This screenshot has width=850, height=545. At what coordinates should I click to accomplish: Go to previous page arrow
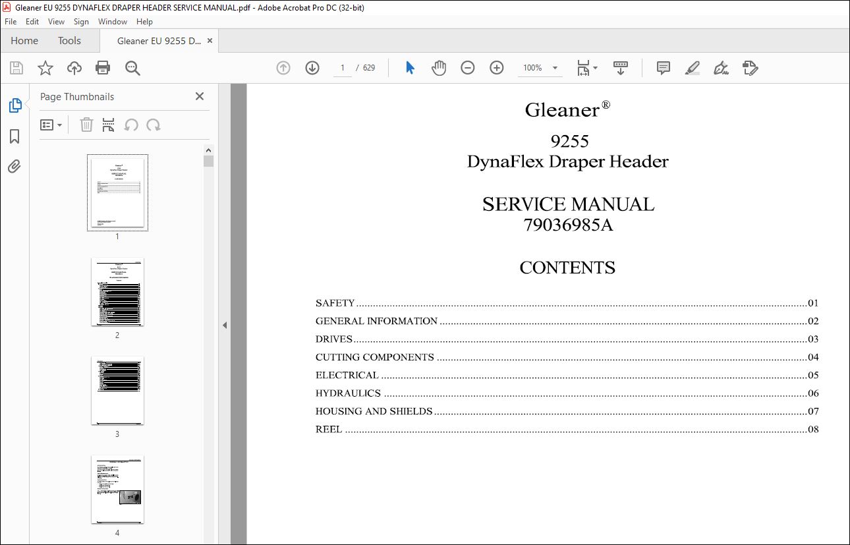283,68
